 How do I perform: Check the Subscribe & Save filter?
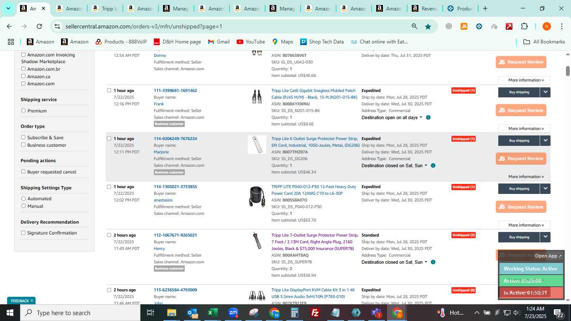pyautogui.click(x=23, y=137)
